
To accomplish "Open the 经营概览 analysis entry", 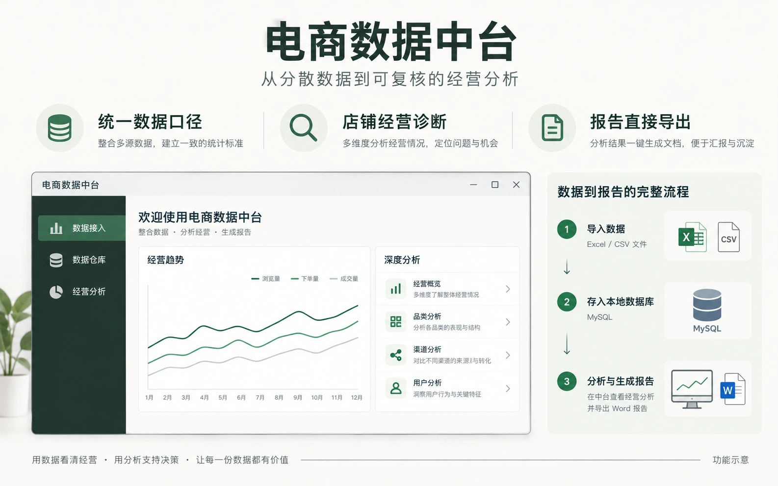I will coord(447,289).
